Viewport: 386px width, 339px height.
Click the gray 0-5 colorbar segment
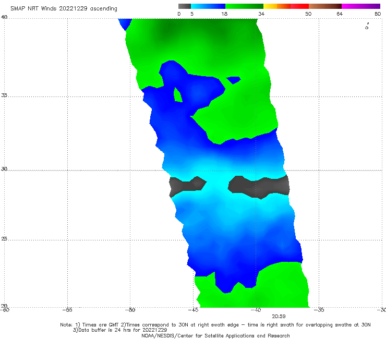184,6
